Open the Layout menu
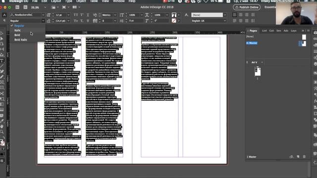The height and width of the screenshot is (178, 317). pos(56,1)
